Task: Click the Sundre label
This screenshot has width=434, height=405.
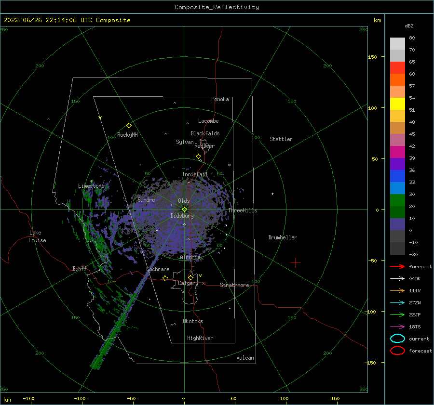Action: 146,199
